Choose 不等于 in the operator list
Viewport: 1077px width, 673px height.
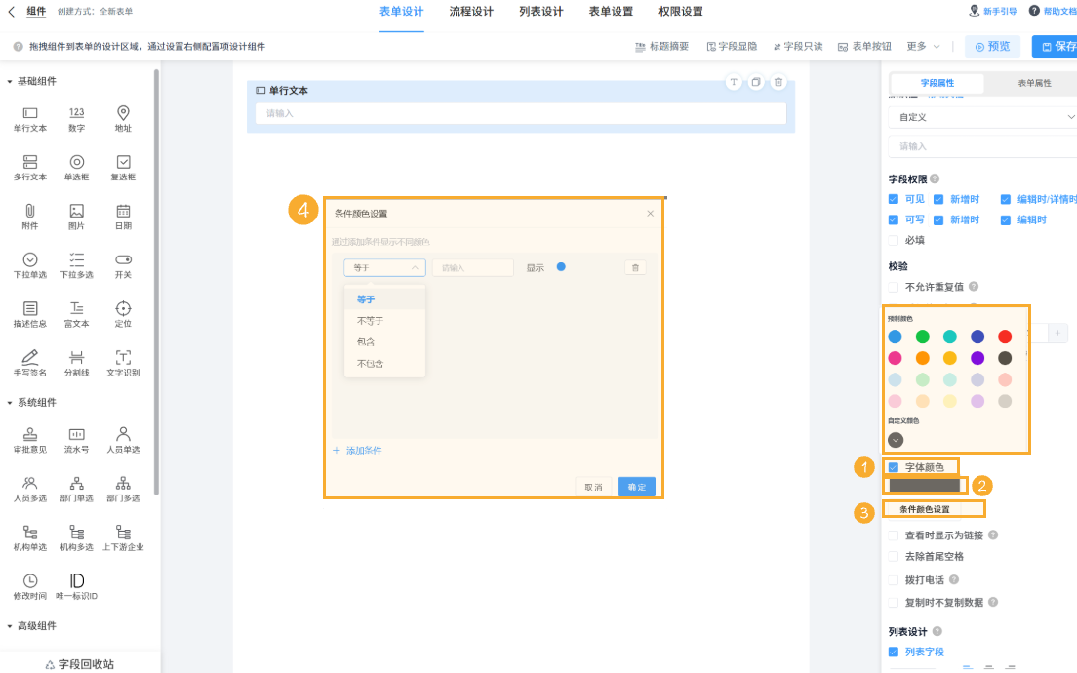click(384, 321)
